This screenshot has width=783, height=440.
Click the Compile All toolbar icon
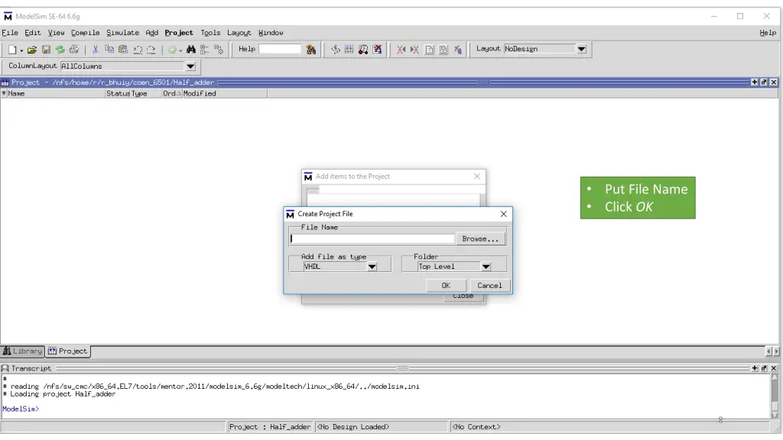[349, 50]
